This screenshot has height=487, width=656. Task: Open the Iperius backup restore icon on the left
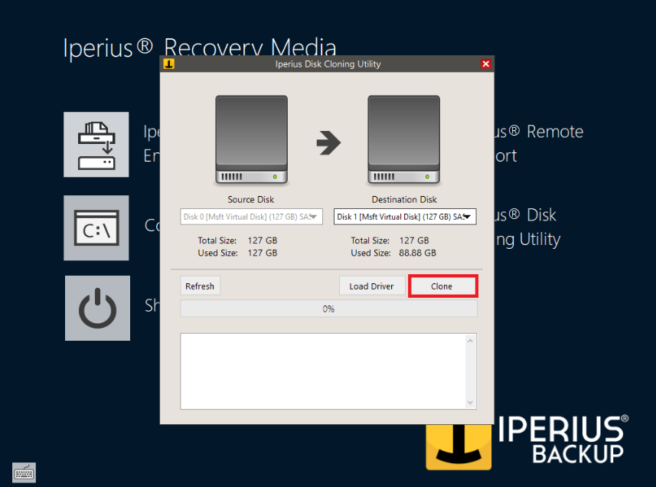(96, 144)
